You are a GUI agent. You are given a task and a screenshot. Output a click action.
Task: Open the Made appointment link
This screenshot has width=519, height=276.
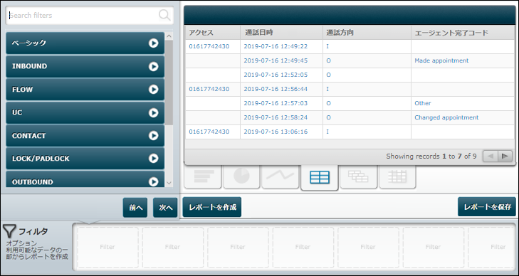click(x=441, y=60)
